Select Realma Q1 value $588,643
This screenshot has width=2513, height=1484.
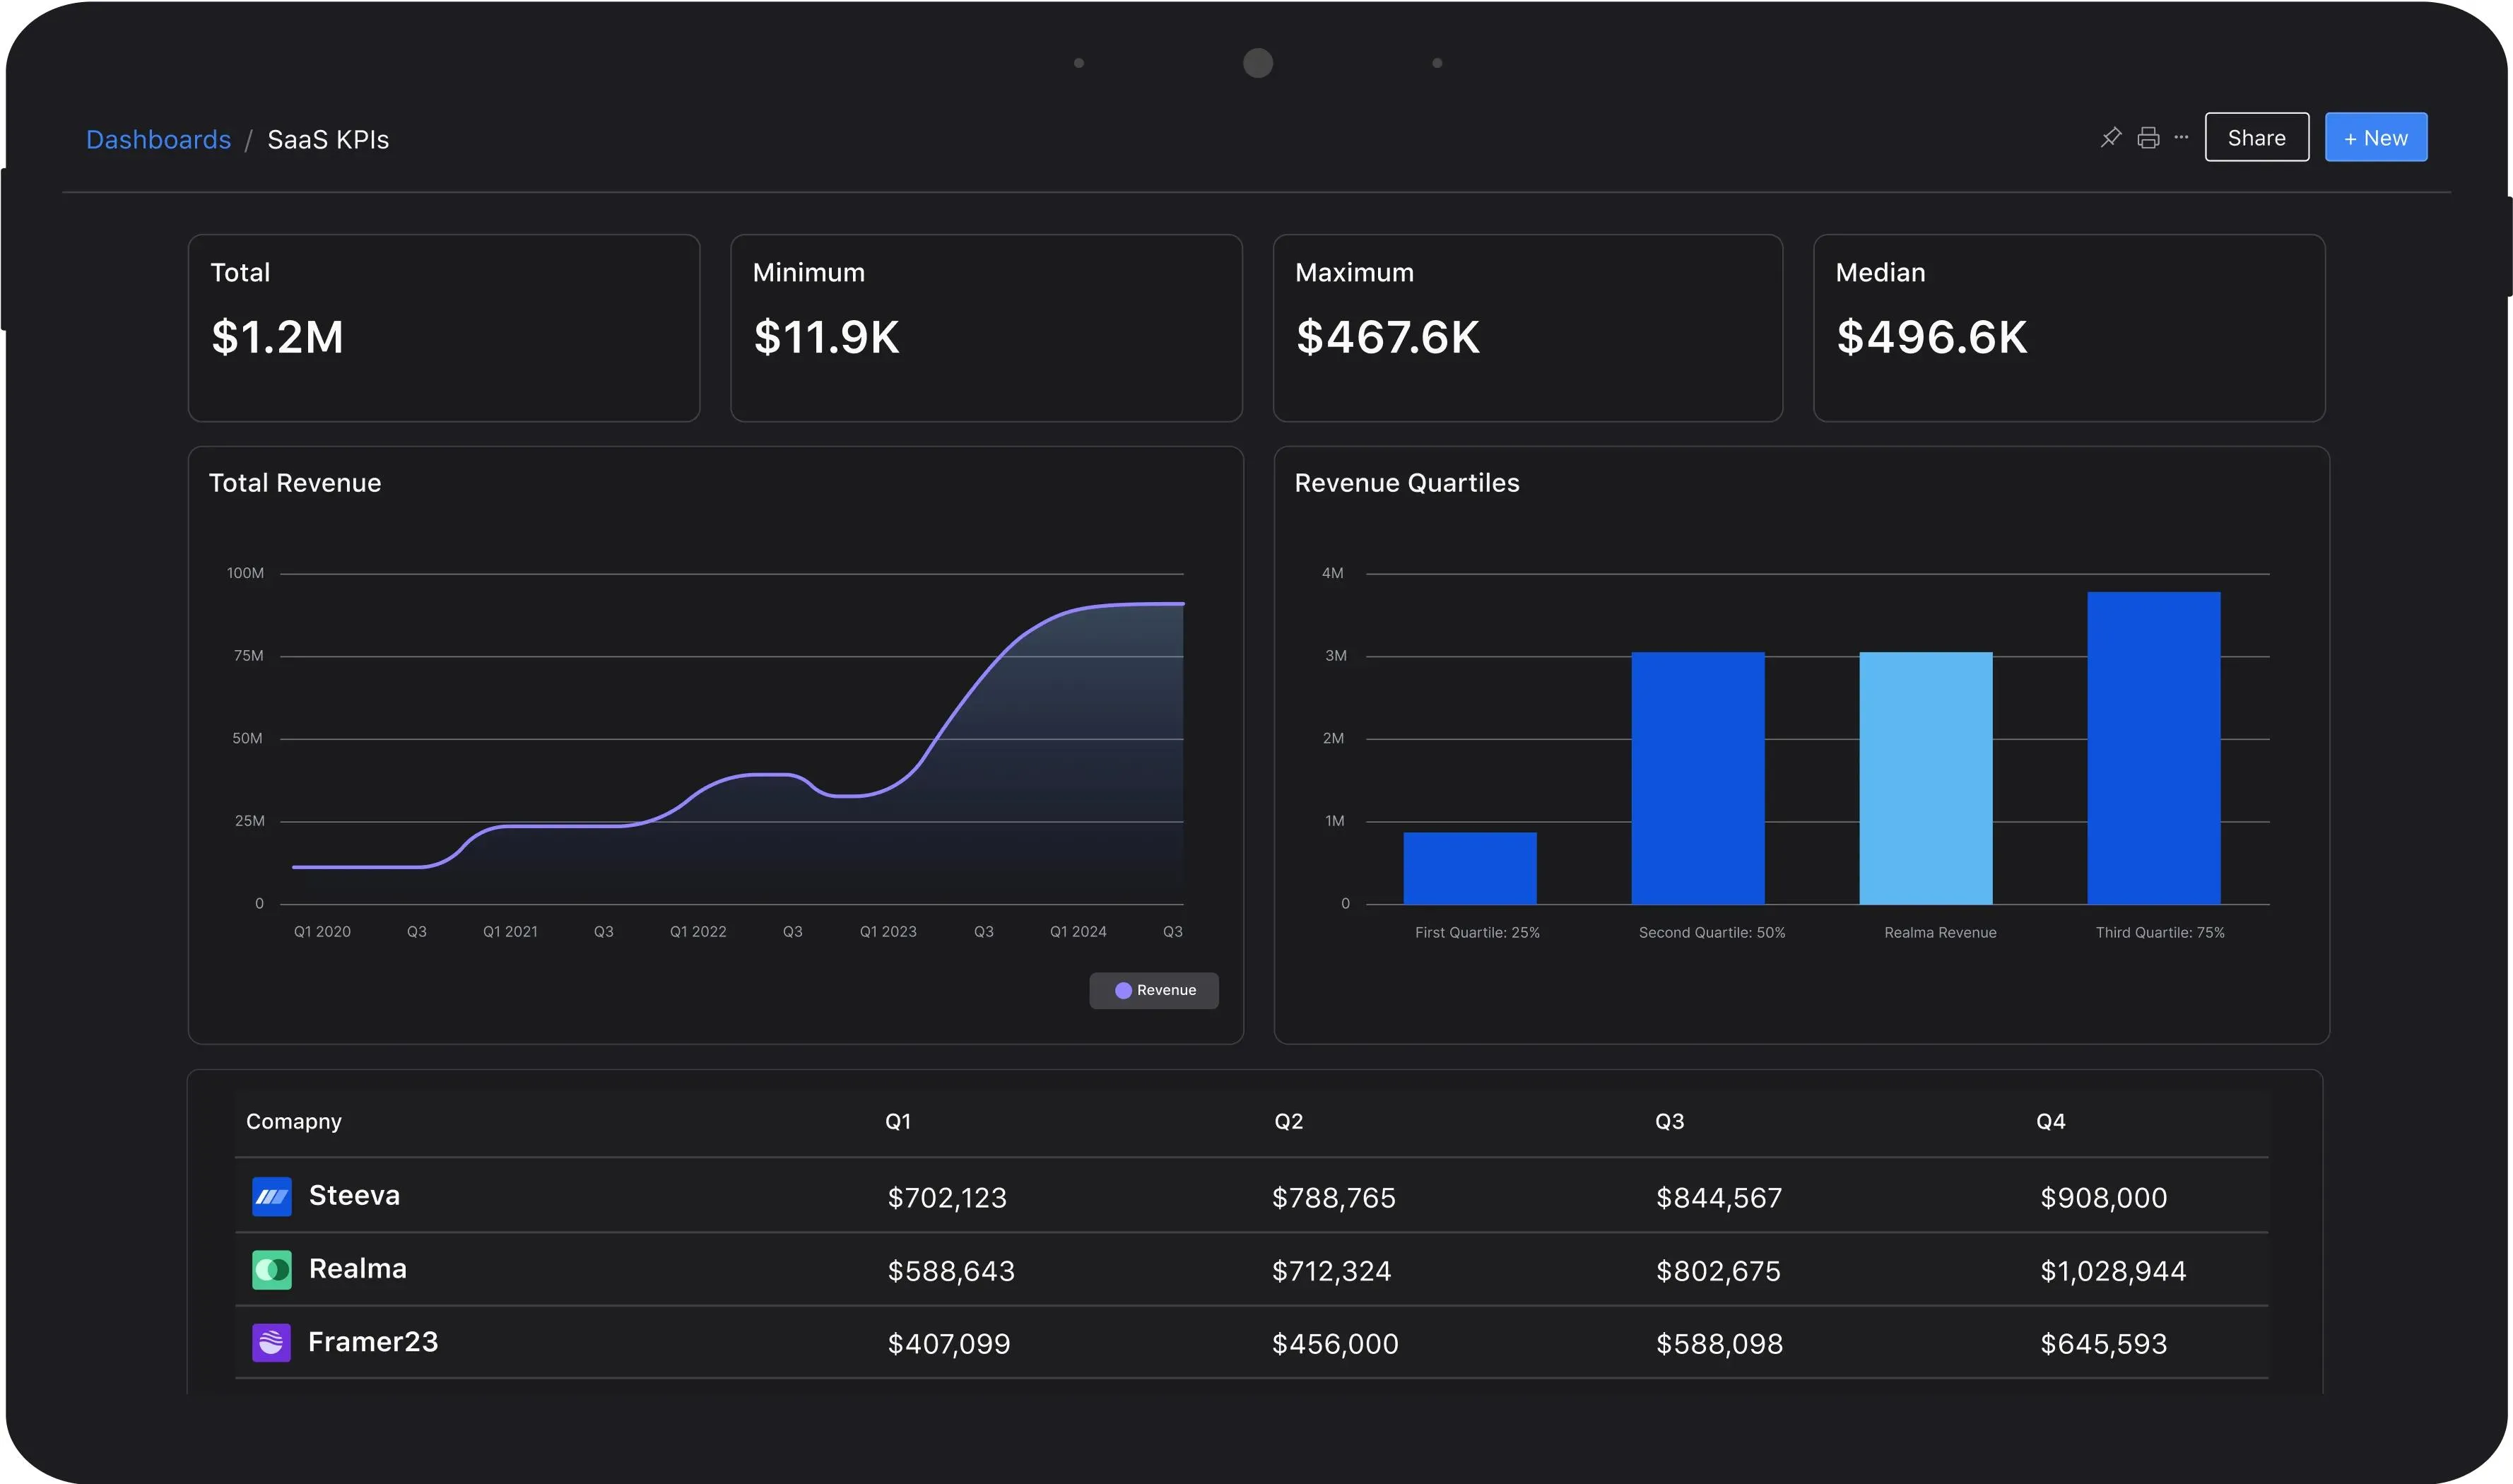point(951,1271)
